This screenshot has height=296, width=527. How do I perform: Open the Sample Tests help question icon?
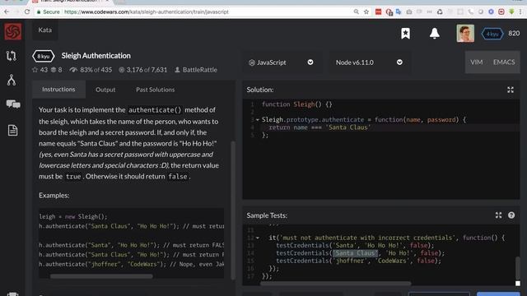click(511, 215)
